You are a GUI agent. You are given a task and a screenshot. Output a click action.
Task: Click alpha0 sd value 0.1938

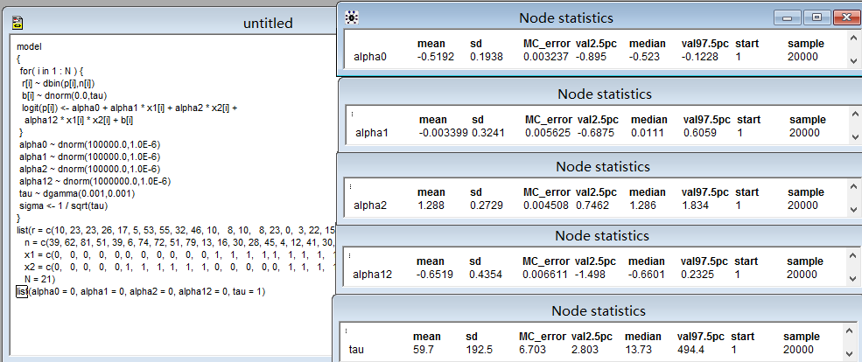tap(486, 57)
